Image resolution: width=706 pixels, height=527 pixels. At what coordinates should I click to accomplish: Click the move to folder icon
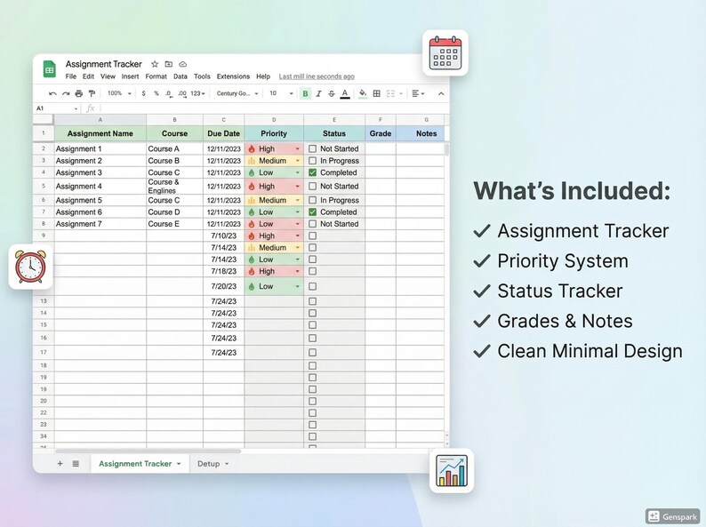(169, 64)
